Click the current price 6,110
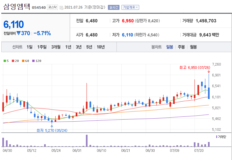 pyautogui.click(x=13, y=24)
